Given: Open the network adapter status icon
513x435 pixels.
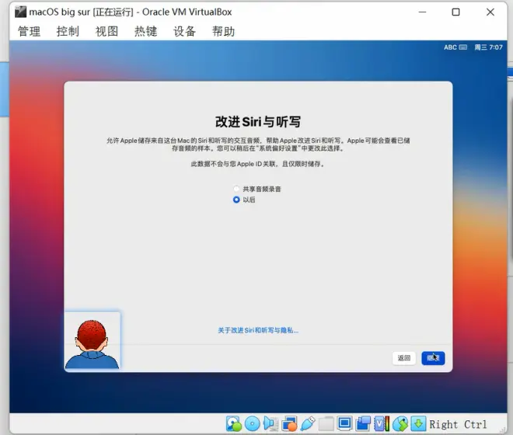Looking at the screenshot, I should 289,424.
